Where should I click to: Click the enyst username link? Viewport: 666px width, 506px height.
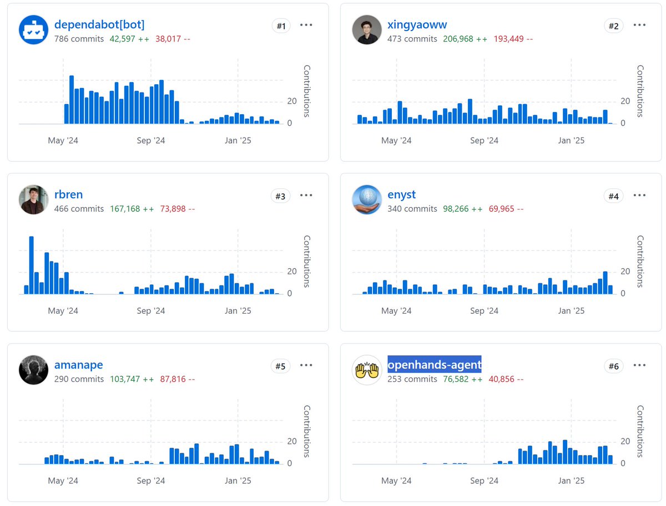click(x=401, y=195)
